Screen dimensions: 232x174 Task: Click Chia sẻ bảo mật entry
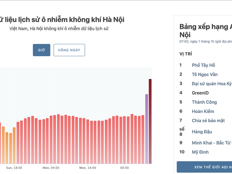coord(208,120)
